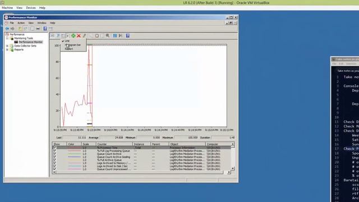Open the blue Help icon in the MMC toolbar
The height and width of the screenshot is (202, 359).
(45, 29)
